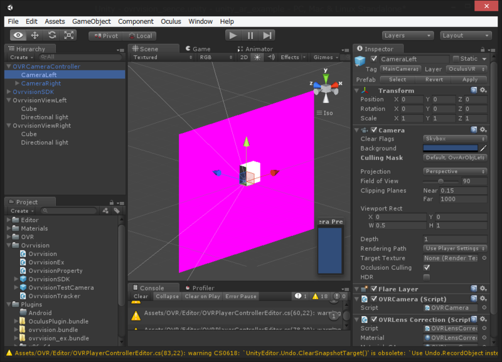Step one frame forward

pos(267,35)
